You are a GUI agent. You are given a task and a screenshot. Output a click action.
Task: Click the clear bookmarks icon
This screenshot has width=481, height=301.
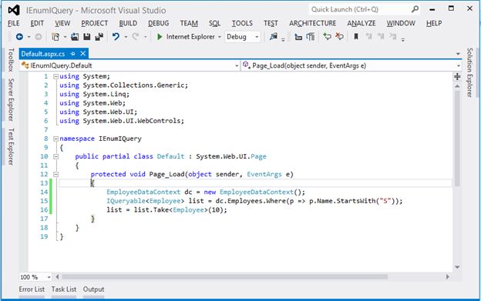point(393,37)
